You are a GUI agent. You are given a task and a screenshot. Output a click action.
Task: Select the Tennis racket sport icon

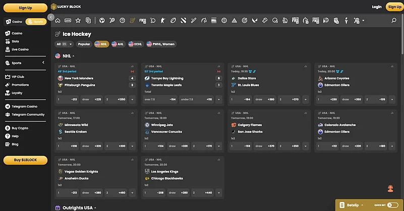(x=112, y=21)
